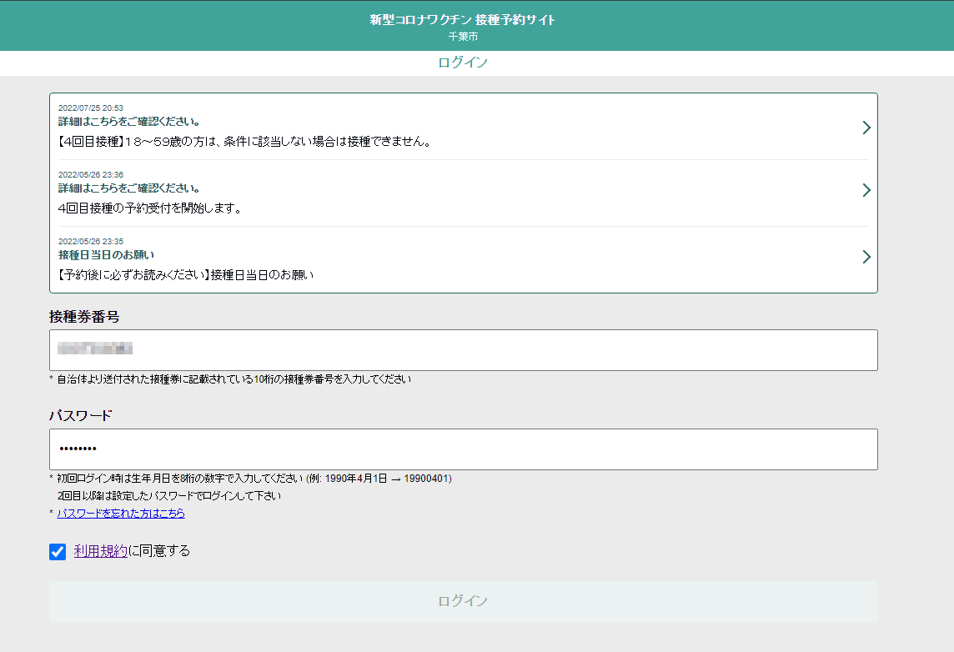Click into the パスワード input field

point(463,449)
